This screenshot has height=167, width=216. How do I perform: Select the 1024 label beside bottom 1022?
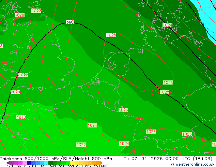(124, 144)
